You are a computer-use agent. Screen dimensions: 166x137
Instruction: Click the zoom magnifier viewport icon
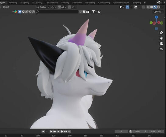(161, 33)
